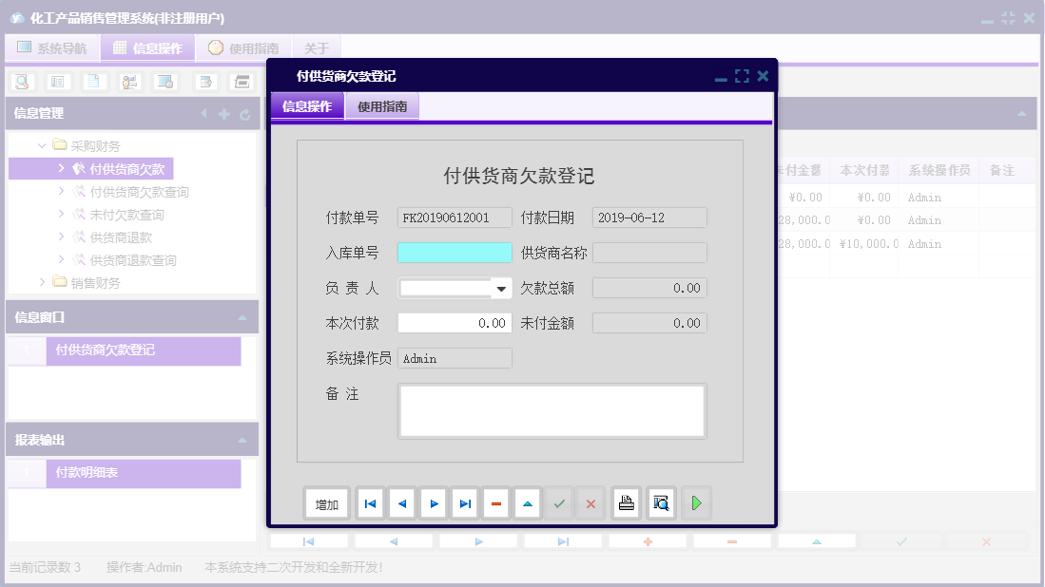Click the refresh icon on 信息管理 panel header
This screenshot has height=587, width=1045.
246,114
